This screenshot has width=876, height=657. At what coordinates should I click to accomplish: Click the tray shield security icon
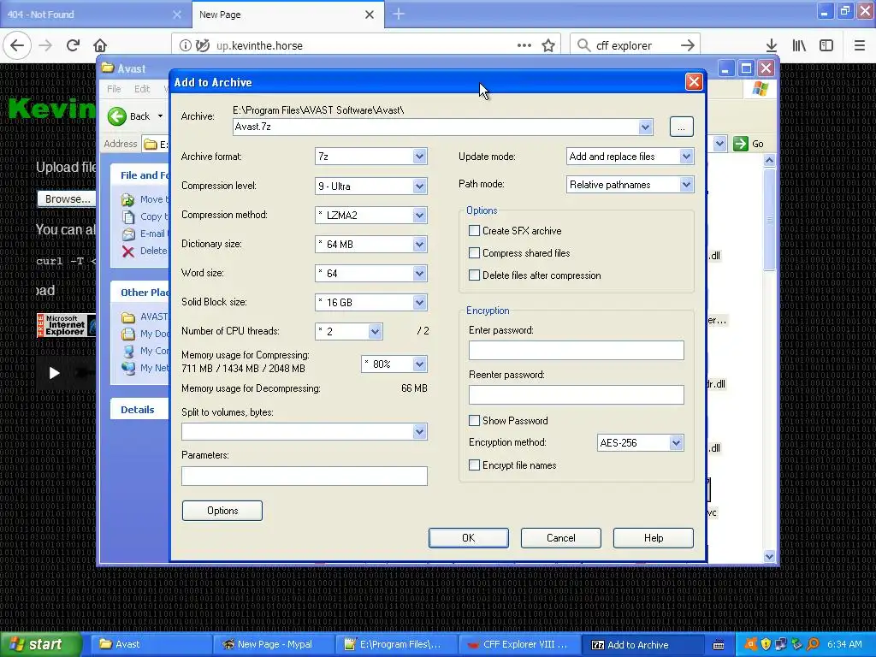tap(766, 644)
